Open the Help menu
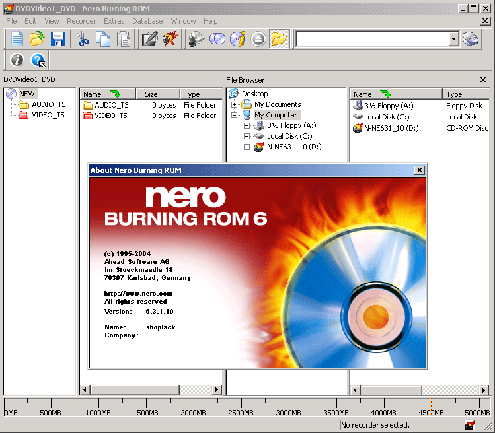 210,21
